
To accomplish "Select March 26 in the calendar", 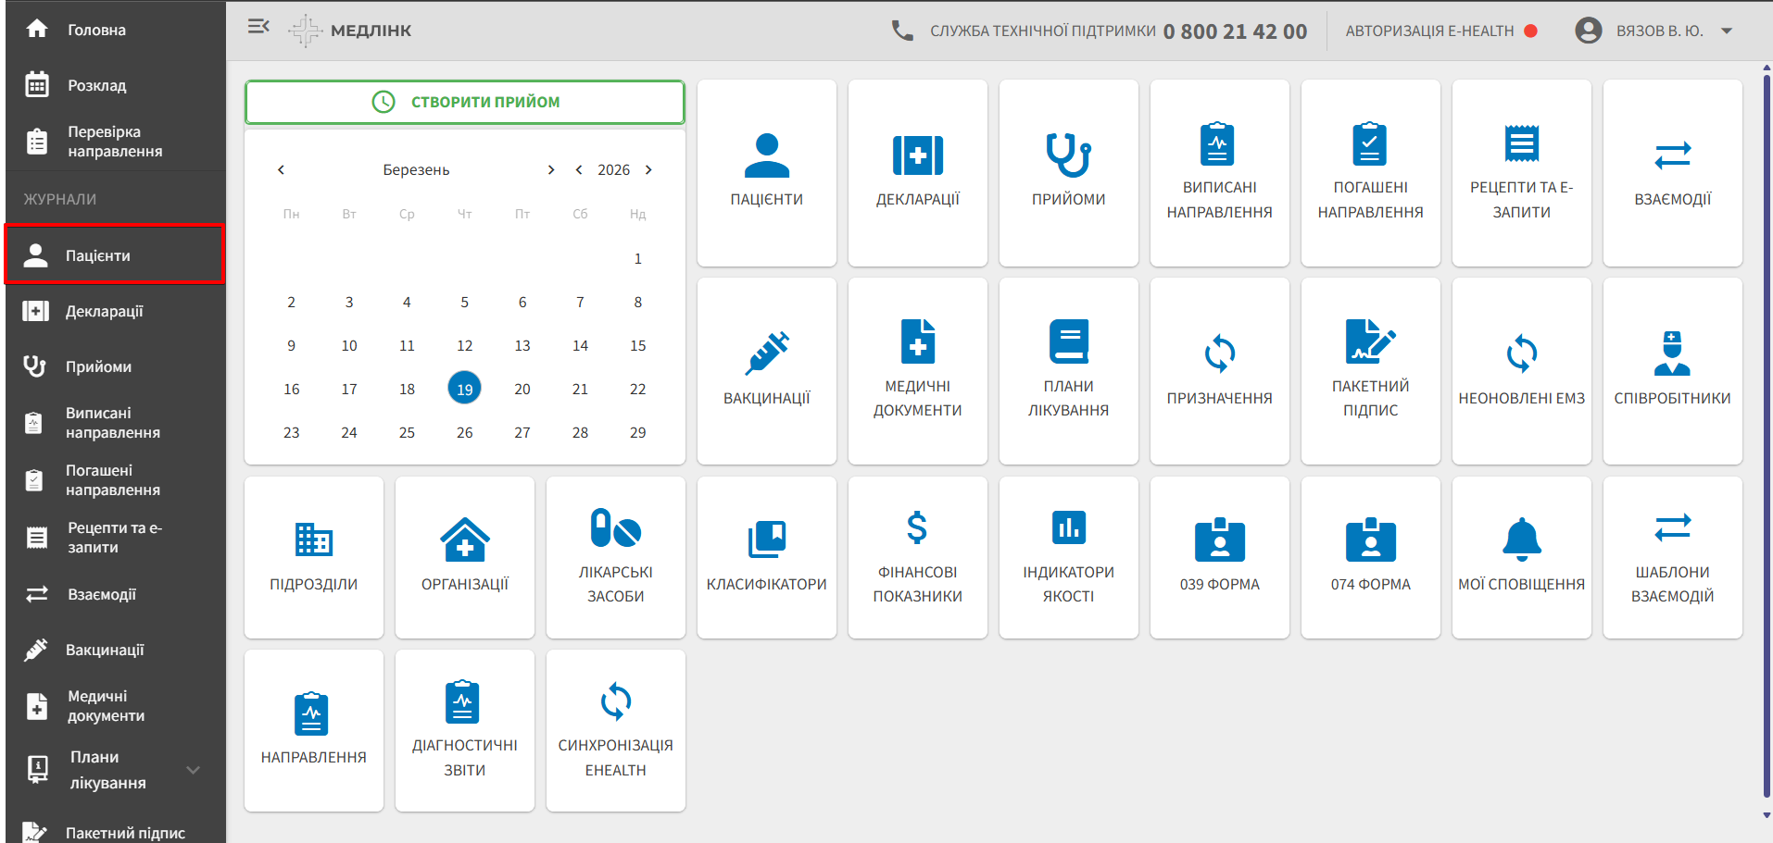I will pyautogui.click(x=464, y=432).
